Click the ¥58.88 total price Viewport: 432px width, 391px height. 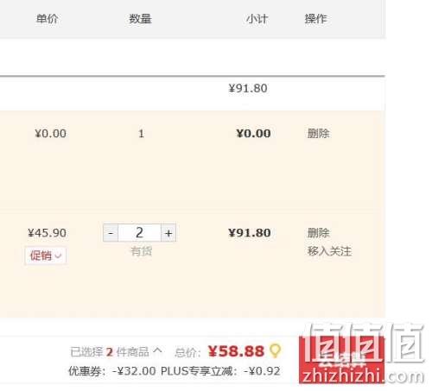[x=236, y=351]
